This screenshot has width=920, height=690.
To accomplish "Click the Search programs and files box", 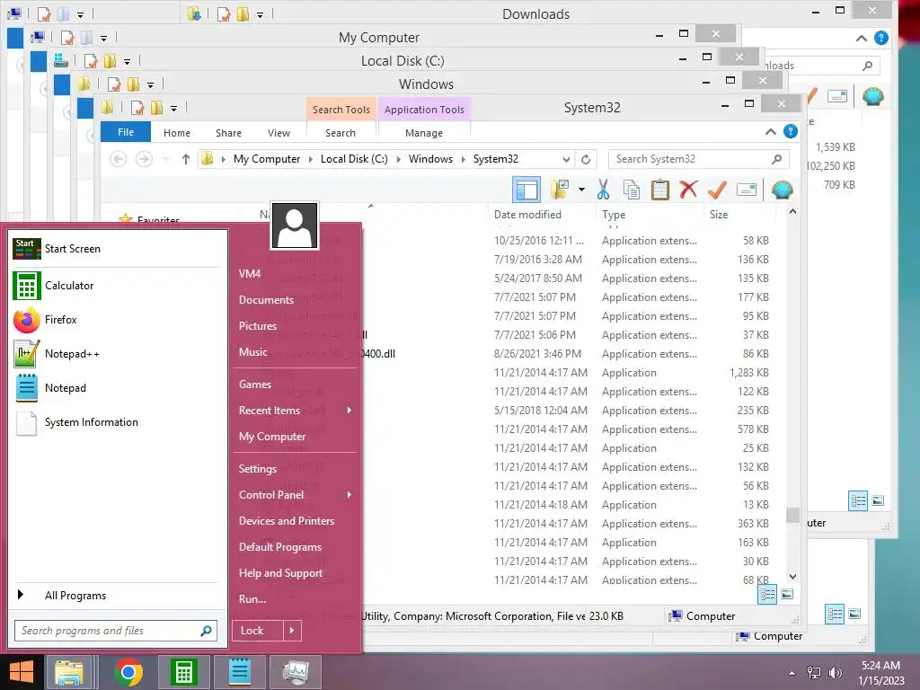I will click(116, 631).
